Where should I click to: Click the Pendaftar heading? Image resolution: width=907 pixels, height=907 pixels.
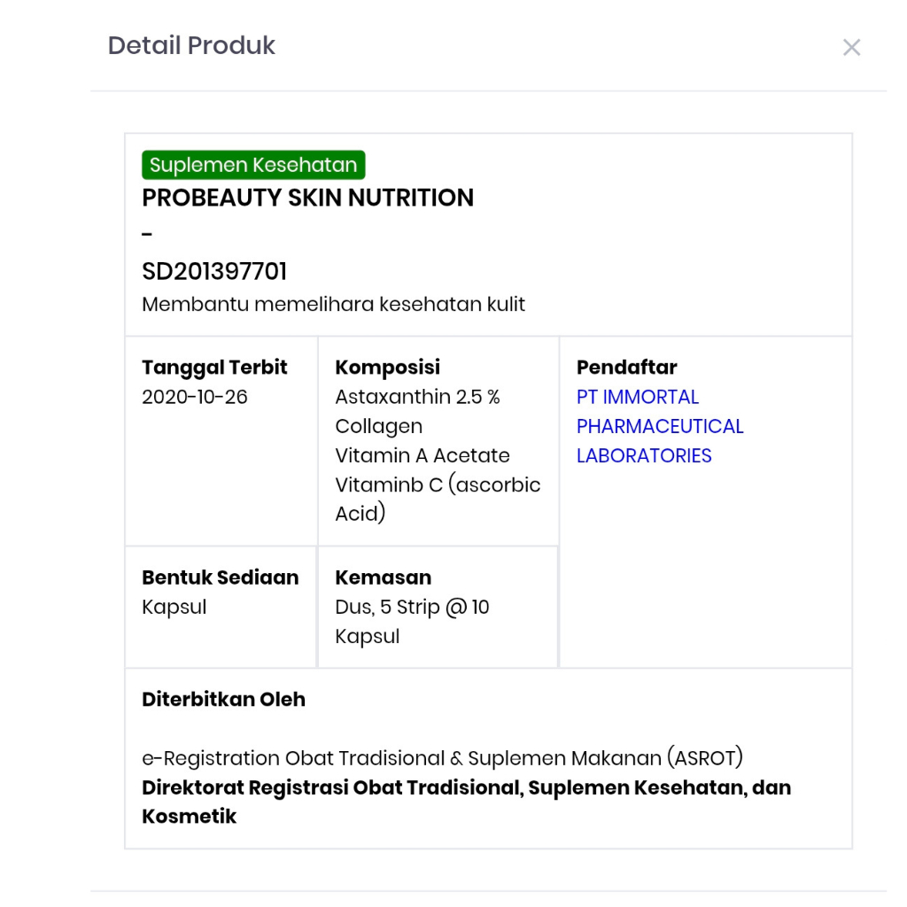[x=626, y=368]
